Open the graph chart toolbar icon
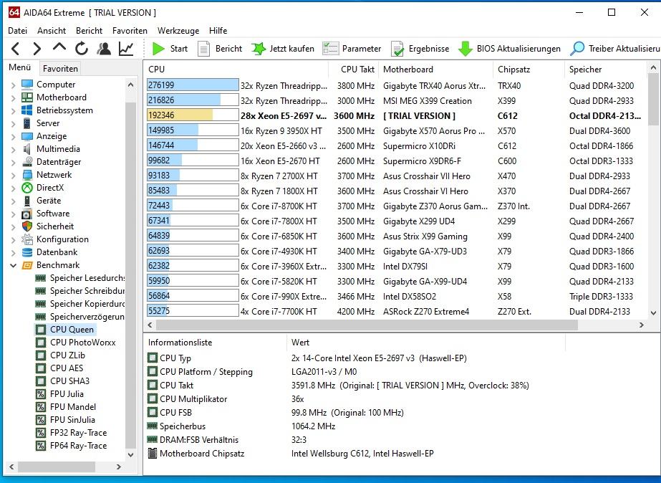 (126, 49)
